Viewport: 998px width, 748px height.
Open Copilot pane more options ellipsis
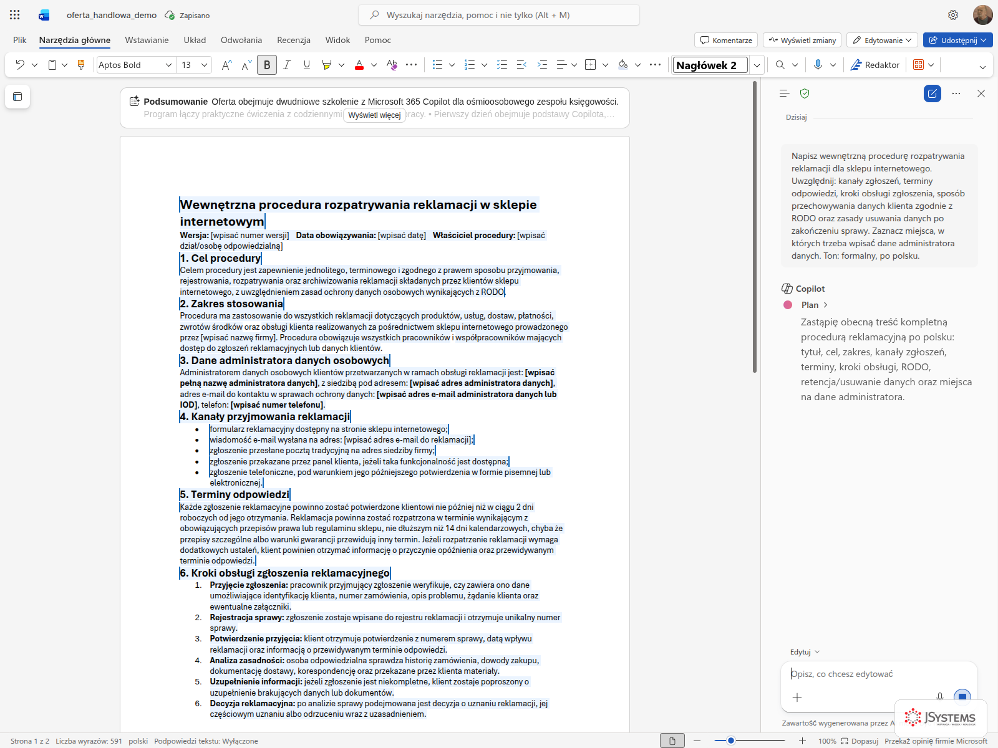(x=956, y=93)
